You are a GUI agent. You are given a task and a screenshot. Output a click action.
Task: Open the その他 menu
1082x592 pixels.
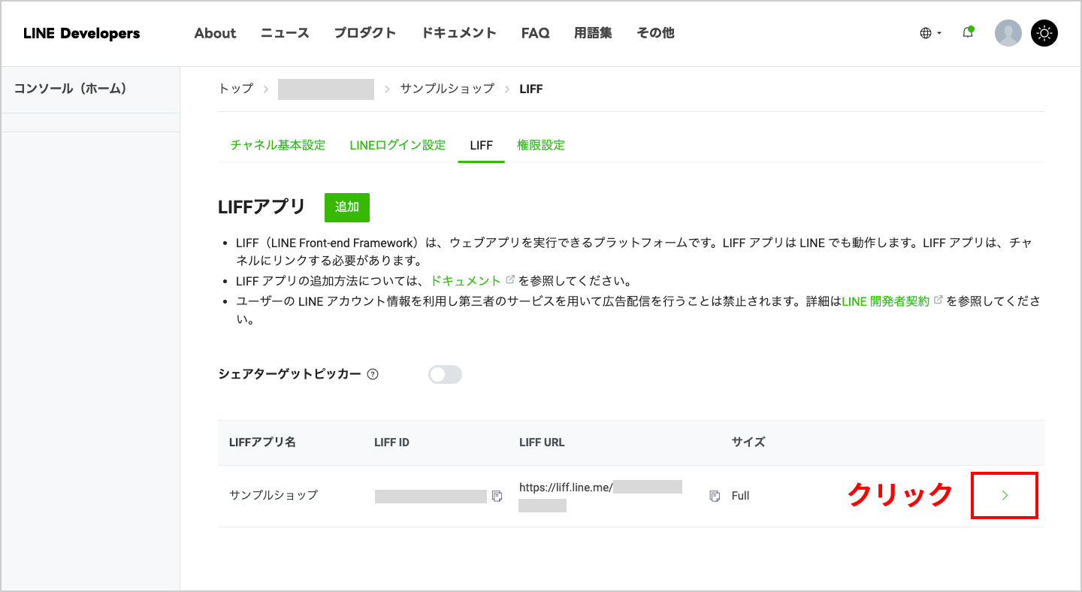[x=655, y=33]
